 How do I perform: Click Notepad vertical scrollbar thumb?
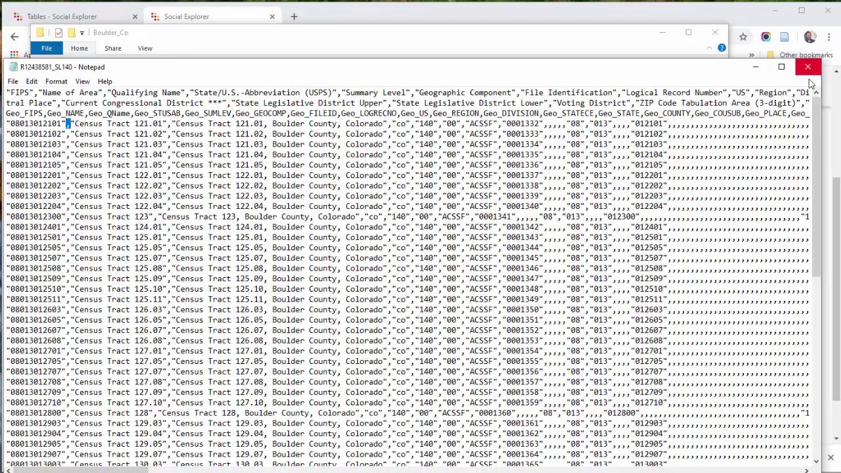tap(816, 187)
